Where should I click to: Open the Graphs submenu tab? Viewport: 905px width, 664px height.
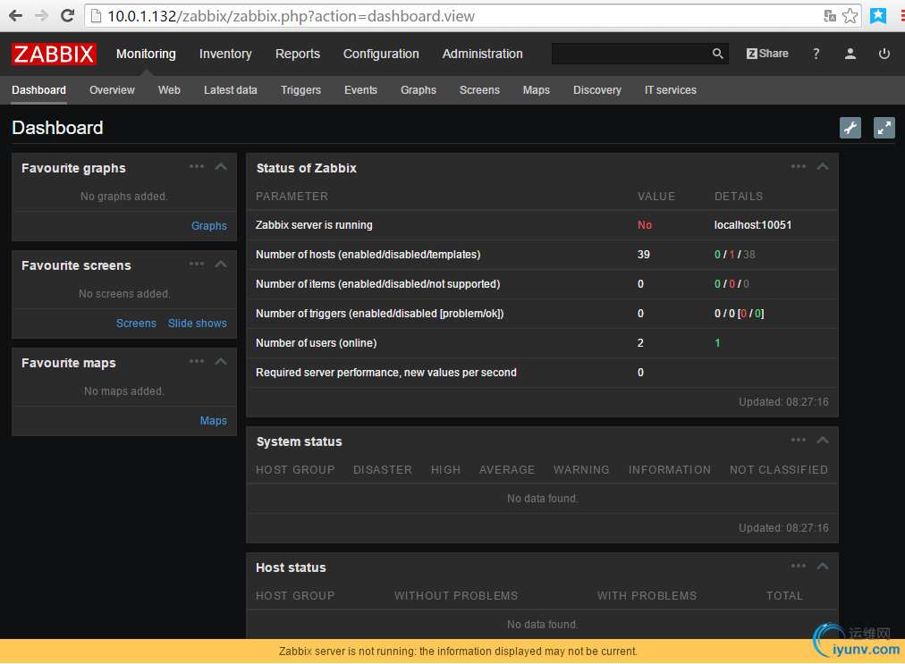[x=419, y=90]
